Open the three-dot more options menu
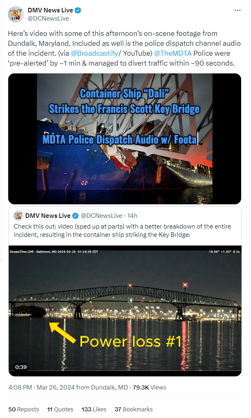Screen dimensions: 251x418 click(x=237, y=10)
